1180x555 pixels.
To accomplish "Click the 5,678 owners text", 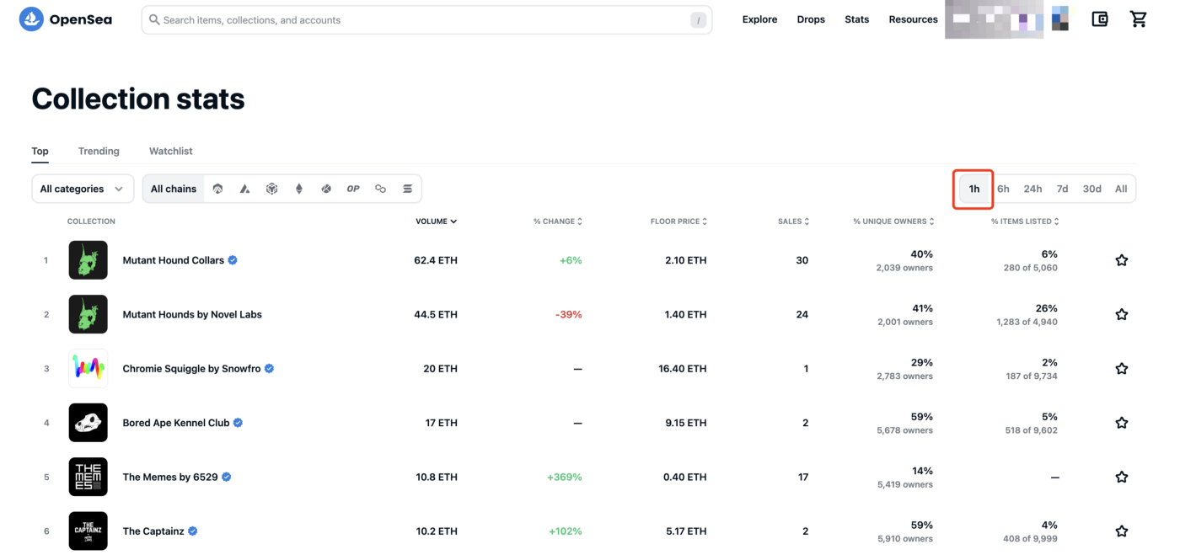I will tap(905, 430).
